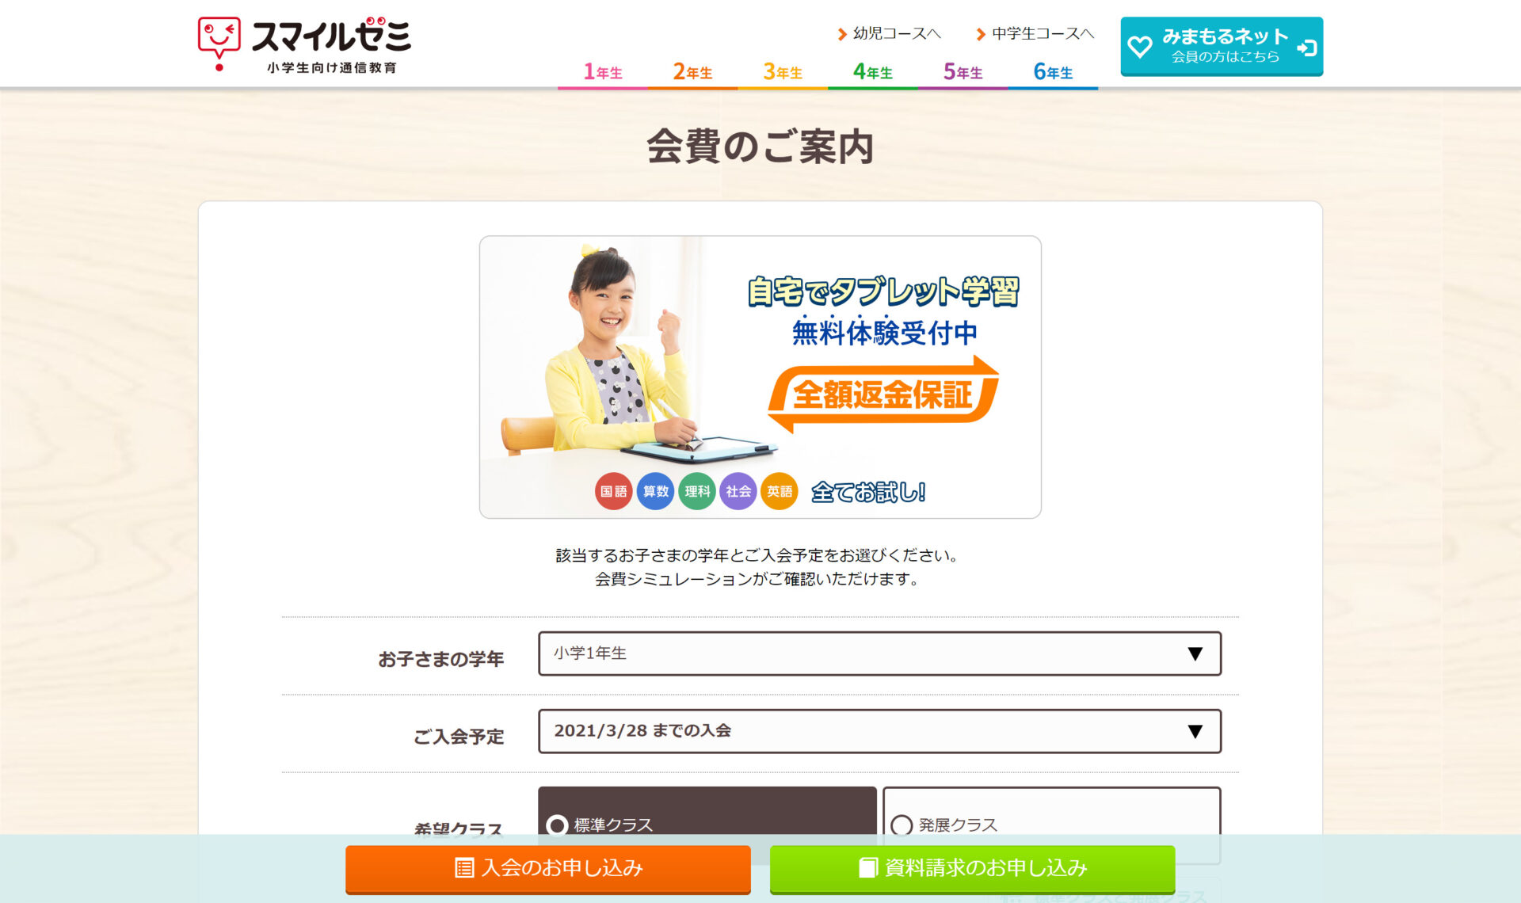Image resolution: width=1521 pixels, height=903 pixels.
Task: Click the green 理科 subject circle
Action: [x=697, y=491]
